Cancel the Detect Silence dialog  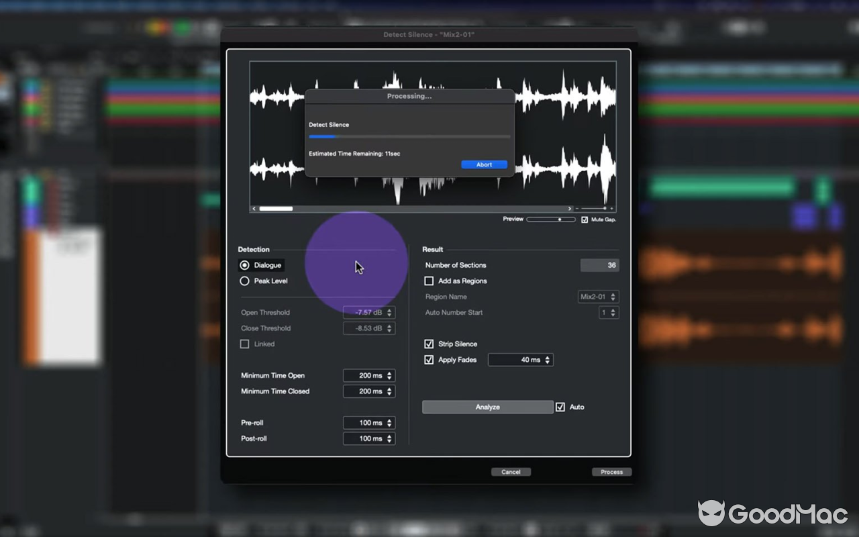[511, 471]
